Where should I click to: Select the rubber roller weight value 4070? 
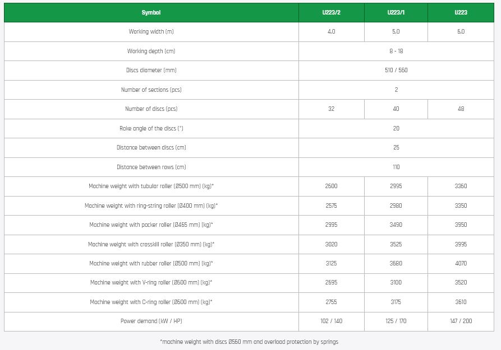[x=461, y=264]
